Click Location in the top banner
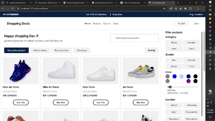215x121 pixels. [199, 15]
